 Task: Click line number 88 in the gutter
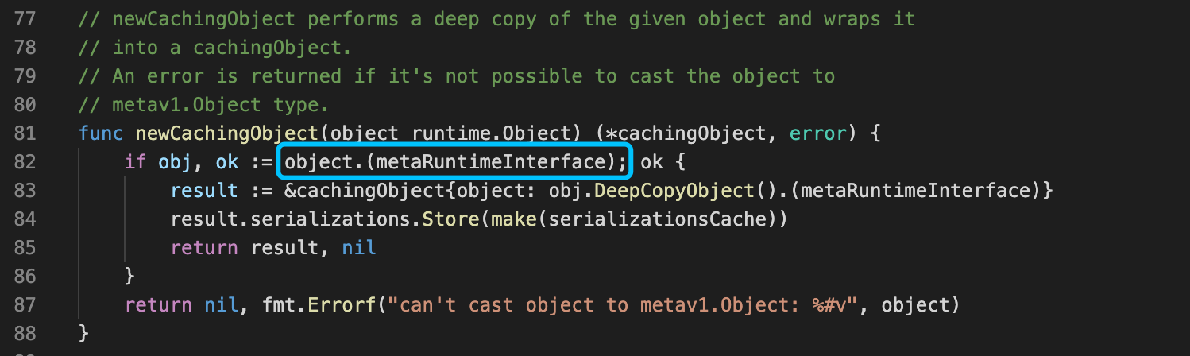[25, 334]
